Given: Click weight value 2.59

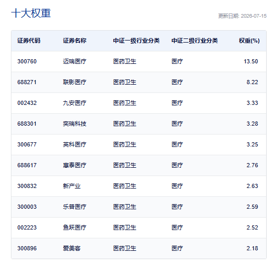Looking at the screenshot, I should point(252,207).
